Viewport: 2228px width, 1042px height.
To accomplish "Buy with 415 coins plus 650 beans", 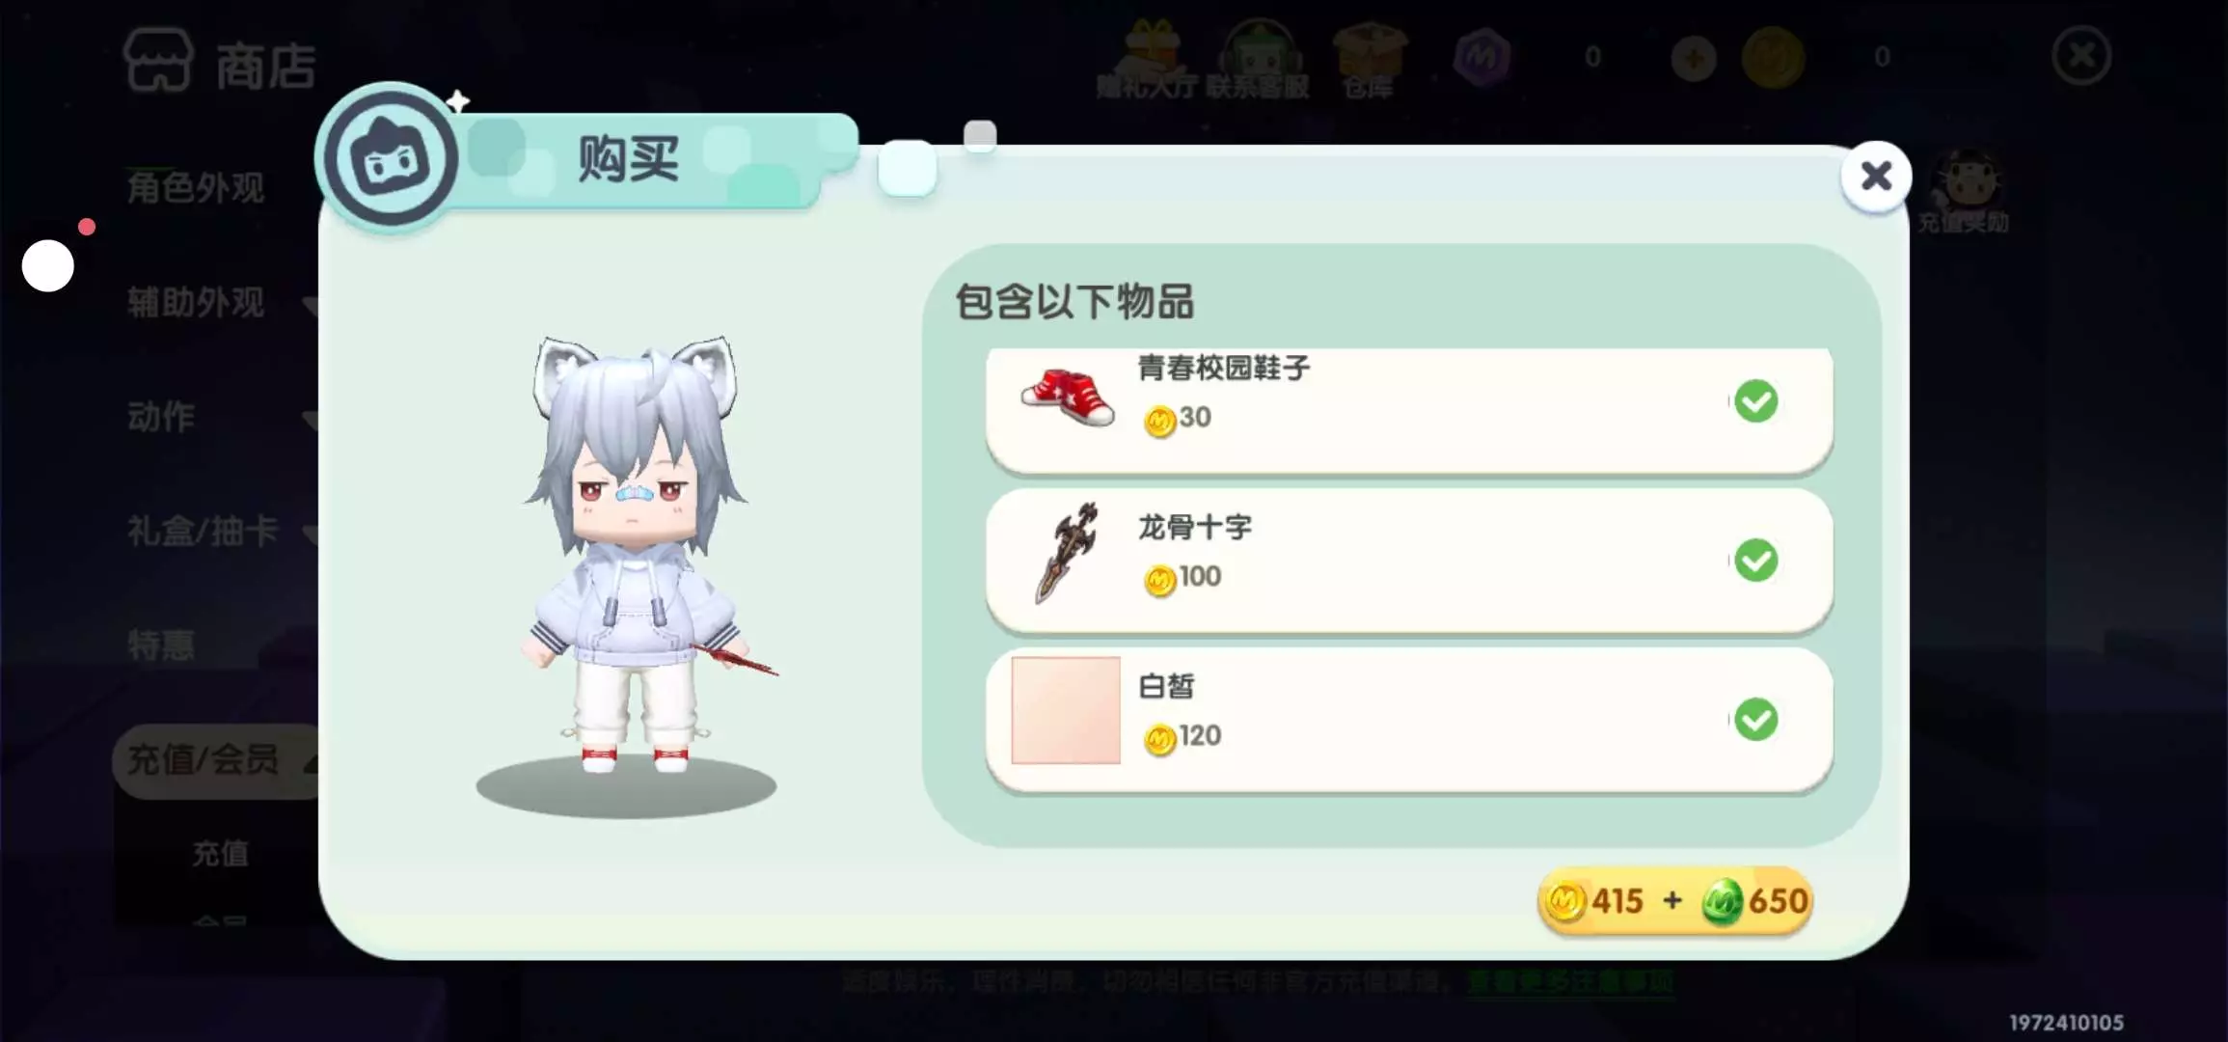I will tap(1674, 901).
